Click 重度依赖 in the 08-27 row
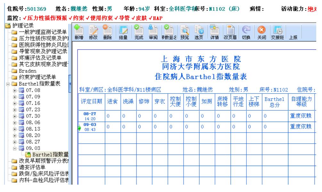Image resolution: width=322 pixels, height=192 pixels. [x=301, y=116]
